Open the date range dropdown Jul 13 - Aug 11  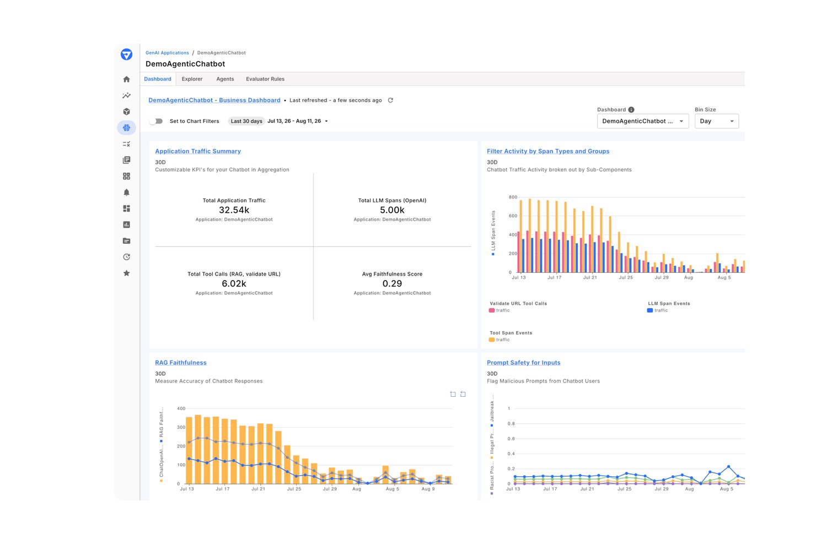click(298, 121)
